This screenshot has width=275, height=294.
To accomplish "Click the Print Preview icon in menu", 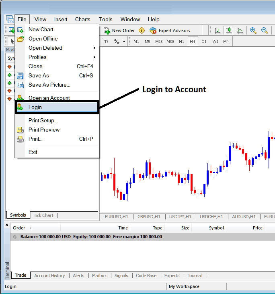I will [20, 130].
